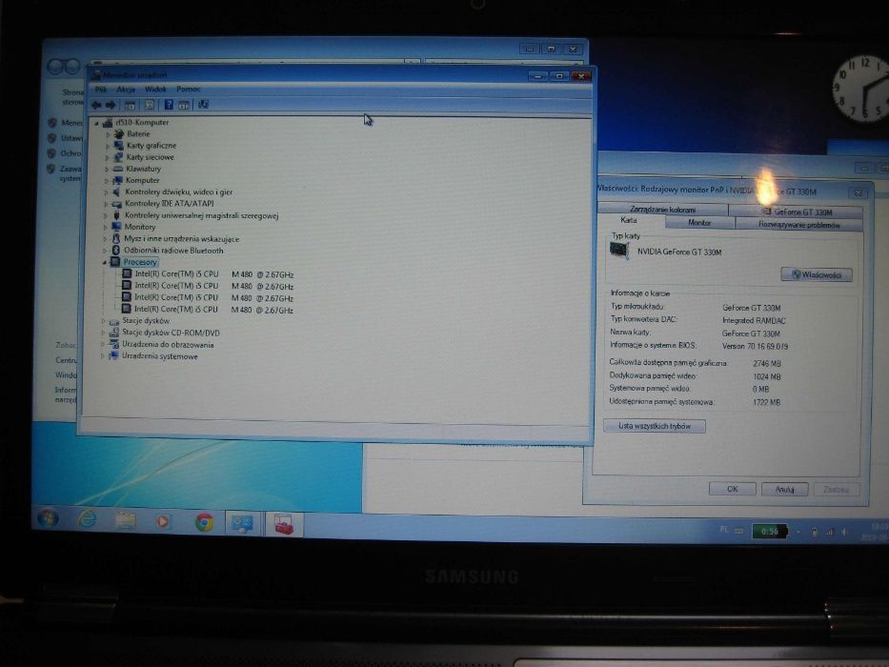889x667 pixels.
Task: Click the Lista wszystkich trybów button
Action: tap(655, 426)
